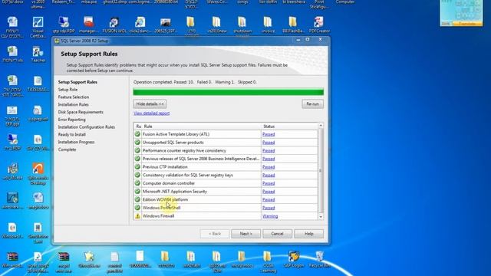Viewport: 491px width, 276px height.
Task: Select Recycle Bin on desktop
Action: click(x=319, y=259)
